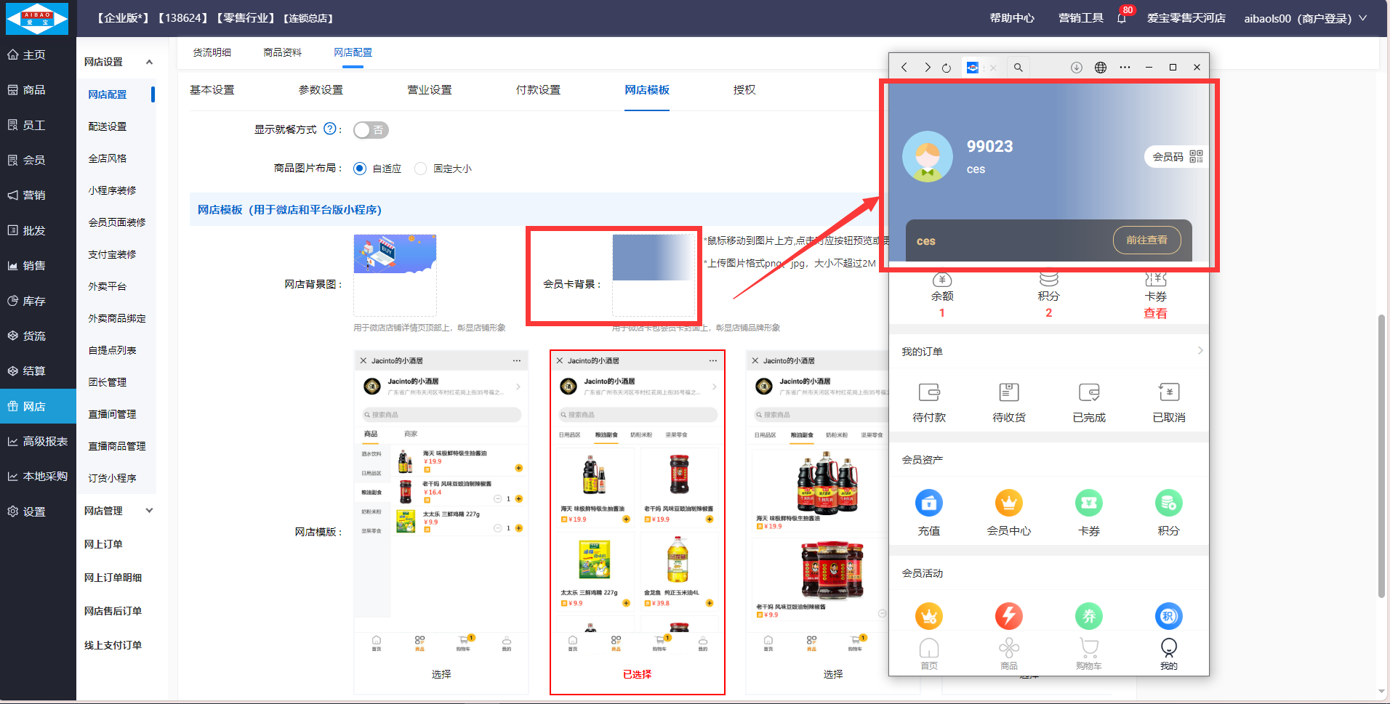This screenshot has width=1390, height=704.
Task: Click the 网店背景图 thumbnail
Action: pos(395,254)
